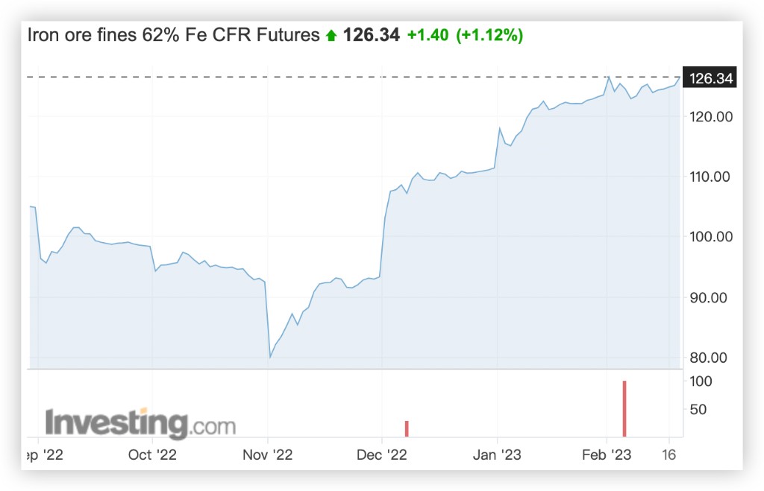The image size is (764, 491).
Task: Select the Feb '23 date label
Action: (607, 454)
